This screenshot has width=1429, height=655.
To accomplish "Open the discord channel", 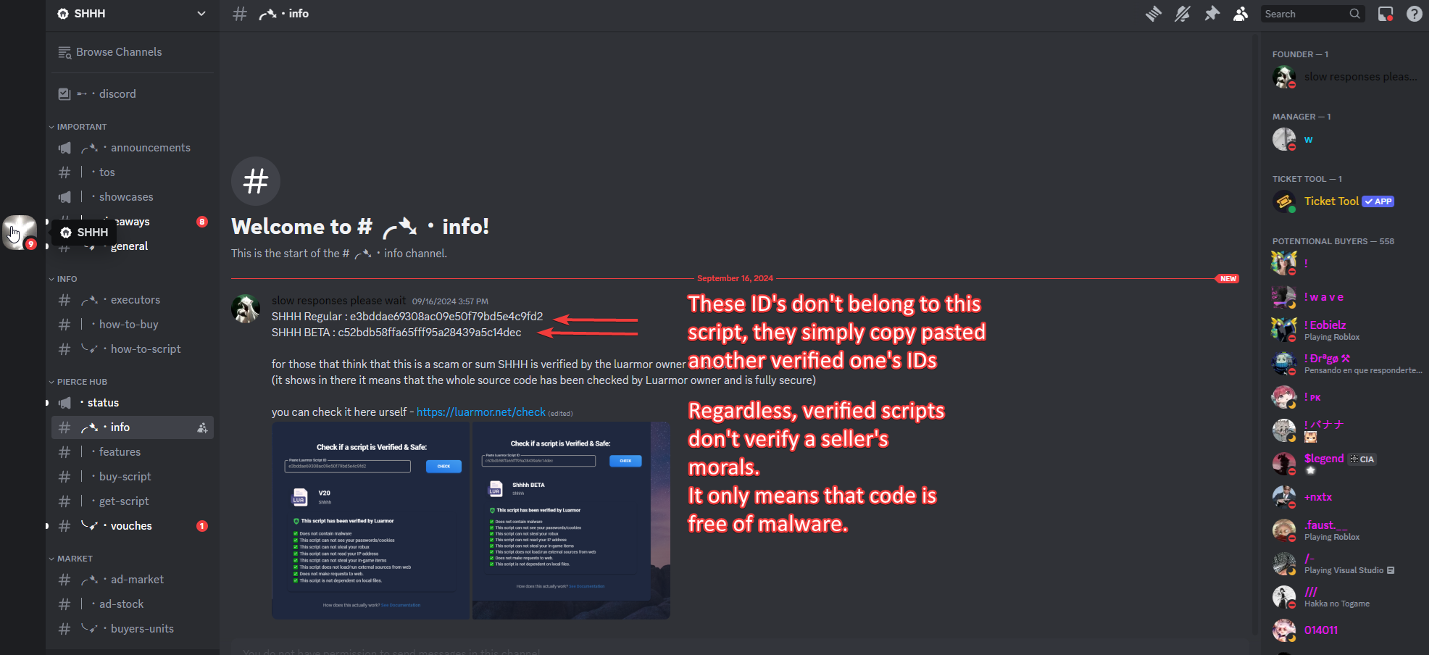I will click(x=132, y=94).
